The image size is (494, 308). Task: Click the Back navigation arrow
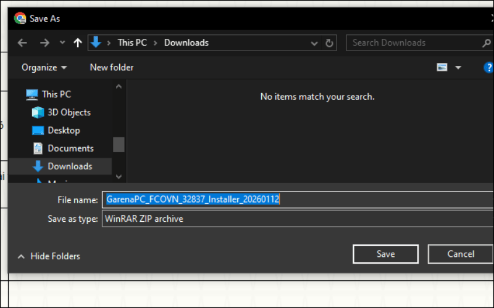pyautogui.click(x=22, y=43)
